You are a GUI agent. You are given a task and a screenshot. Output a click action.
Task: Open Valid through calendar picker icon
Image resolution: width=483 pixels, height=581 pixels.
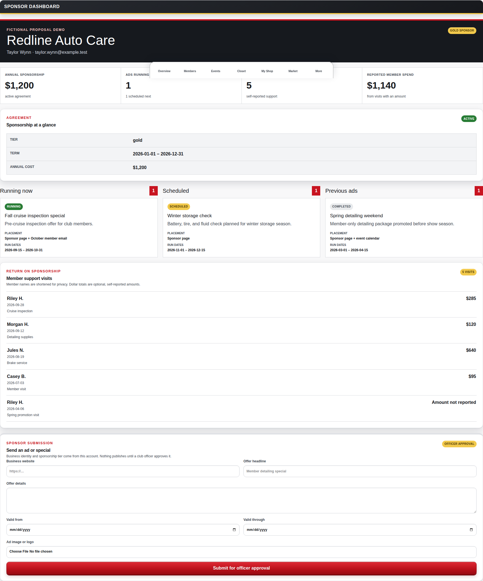click(471, 530)
